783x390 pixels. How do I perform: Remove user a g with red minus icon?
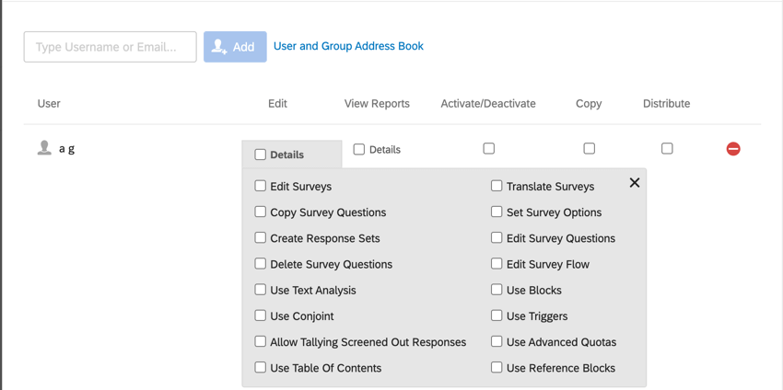click(x=733, y=149)
